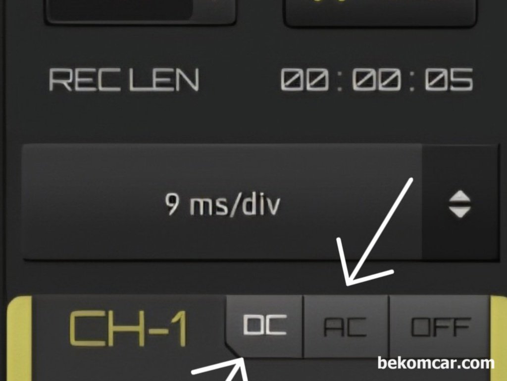Select the 05 seconds field of REC LEN
The width and height of the screenshot is (507, 381).
(449, 80)
